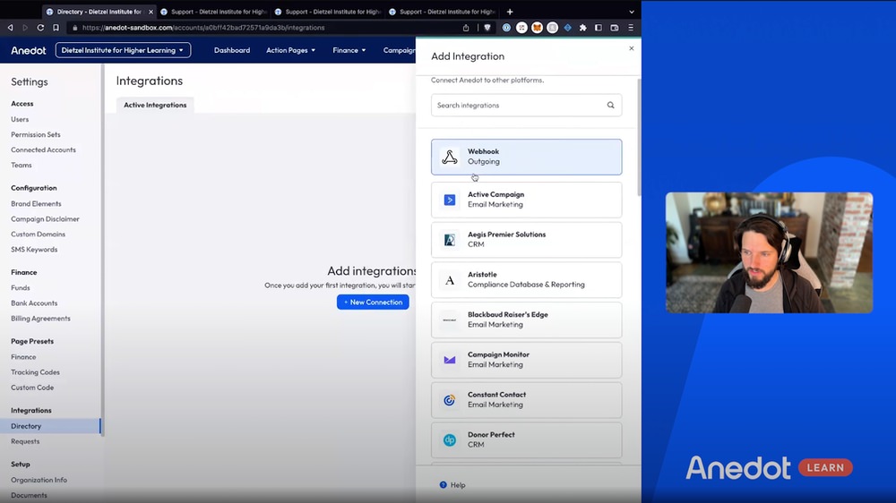Click the browser bookmark icon

[56, 28]
